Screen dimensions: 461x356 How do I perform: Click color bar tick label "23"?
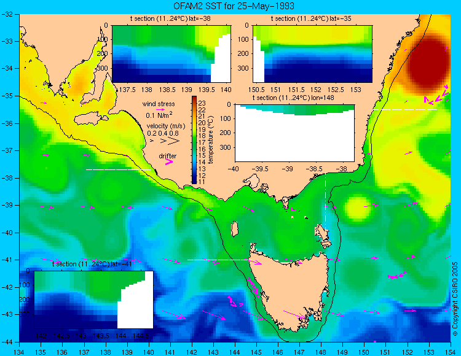[x=202, y=103]
